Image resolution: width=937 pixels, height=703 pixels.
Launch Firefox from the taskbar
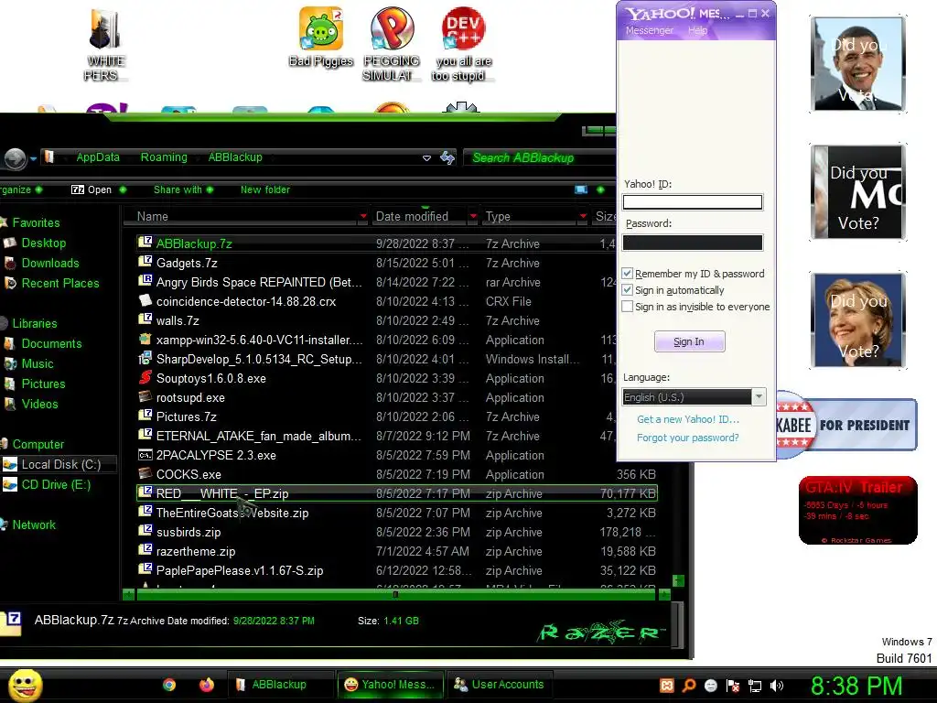[x=207, y=685]
